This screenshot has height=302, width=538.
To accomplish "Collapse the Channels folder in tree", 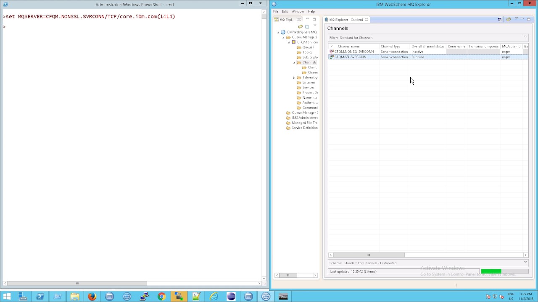I will pos(294,62).
